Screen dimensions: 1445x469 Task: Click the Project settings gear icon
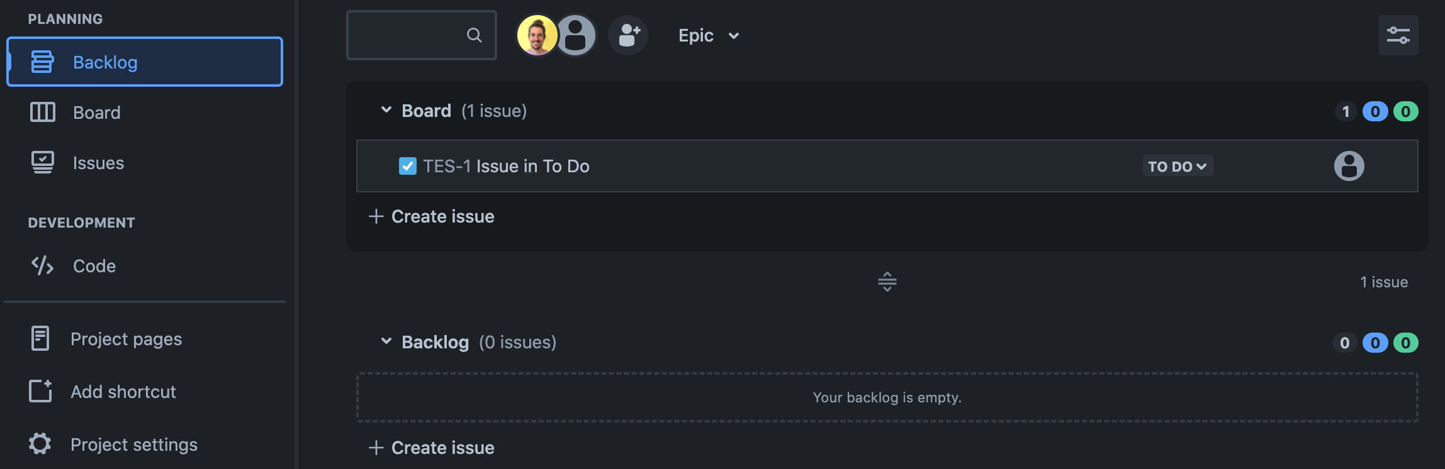[x=40, y=444]
